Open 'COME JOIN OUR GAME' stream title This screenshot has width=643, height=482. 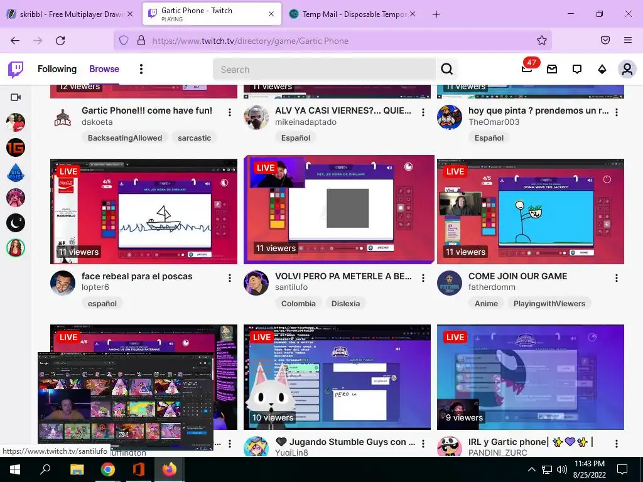518,276
